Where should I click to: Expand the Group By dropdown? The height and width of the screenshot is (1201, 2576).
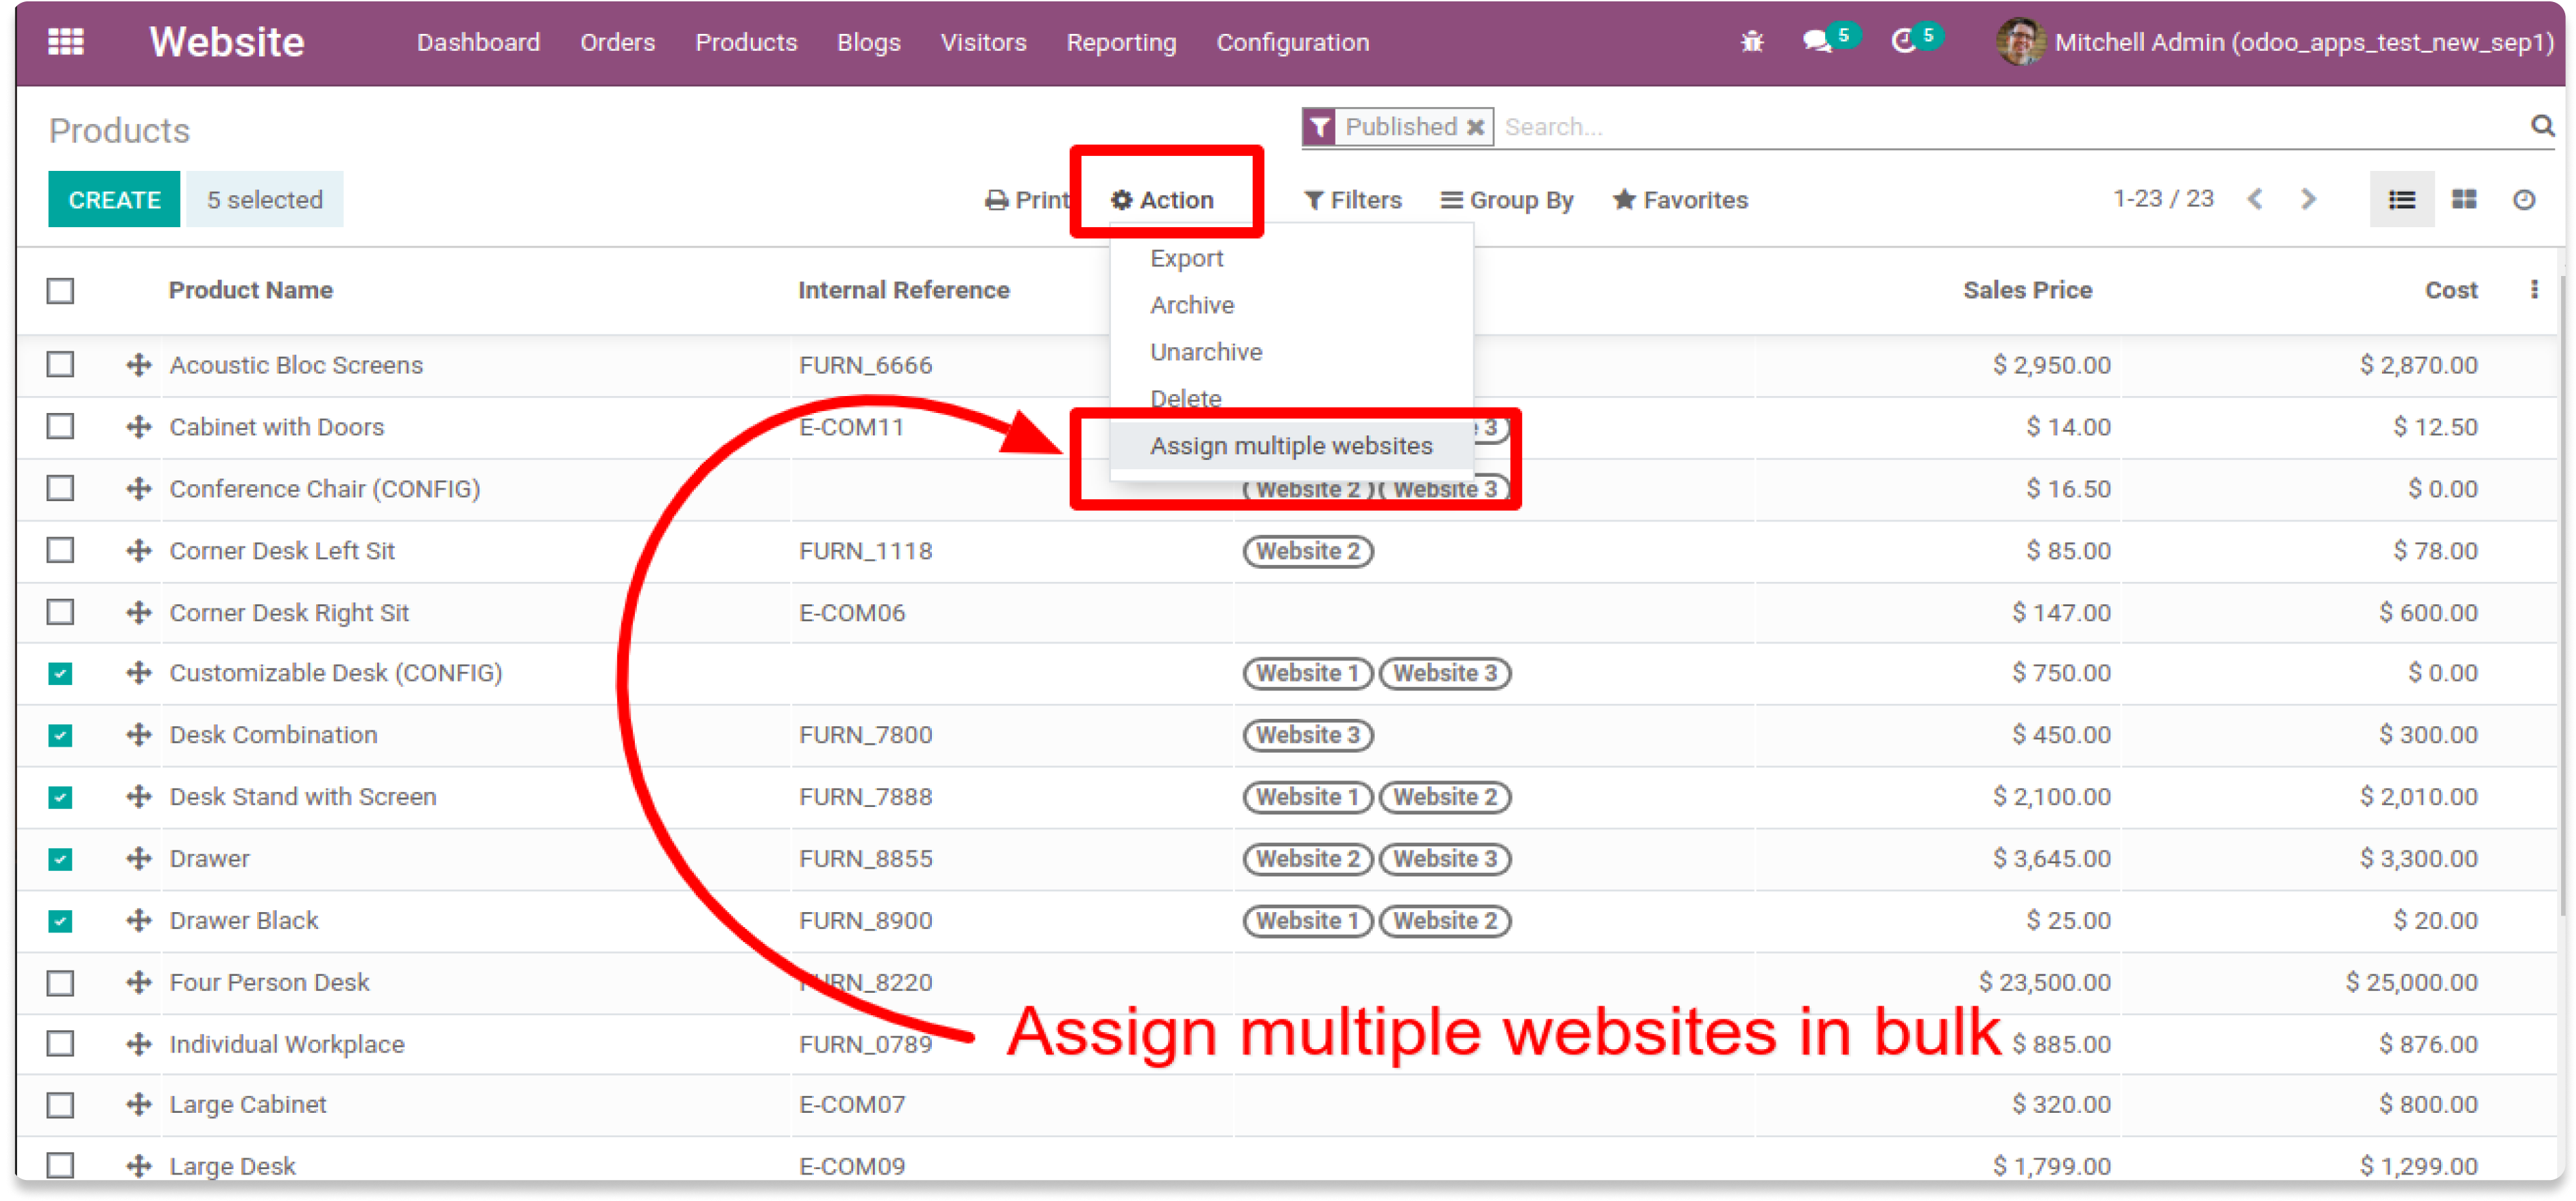(1507, 200)
